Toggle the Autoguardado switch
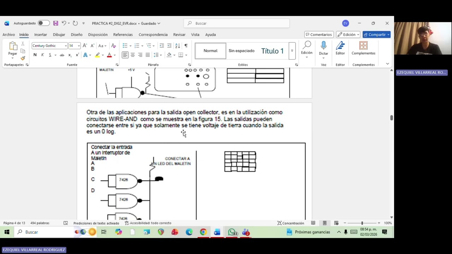This screenshot has width=452, height=254. [44, 23]
